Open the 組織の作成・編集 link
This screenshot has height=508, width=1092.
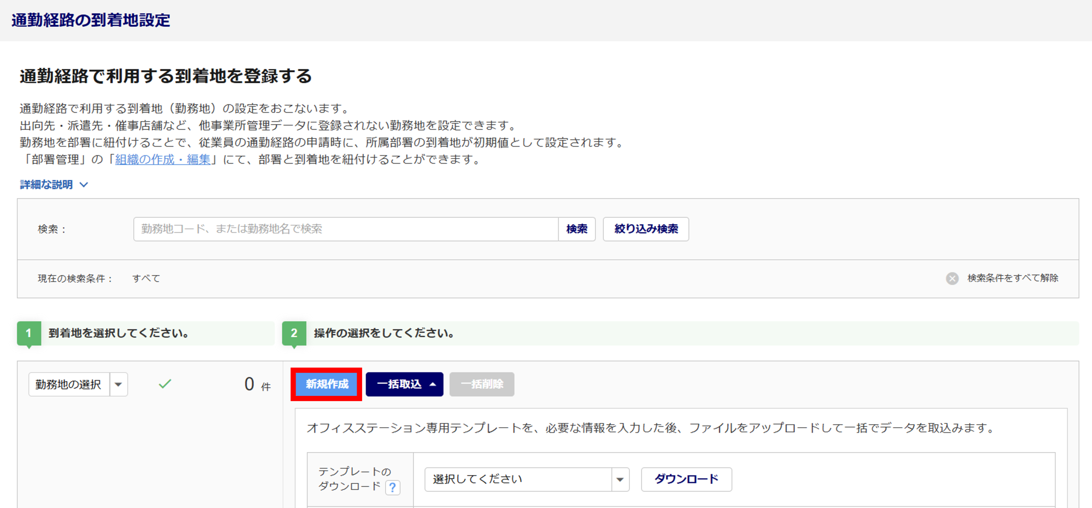(163, 159)
